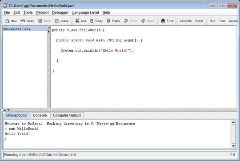The image size is (240, 161).
Task: Click the Redo arrow icon
Action: (143, 21)
